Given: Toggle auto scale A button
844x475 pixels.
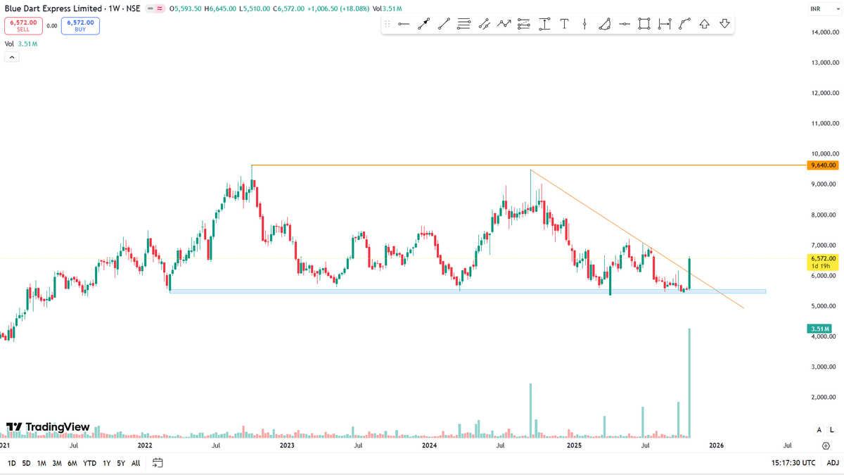Looking at the screenshot, I should point(819,430).
